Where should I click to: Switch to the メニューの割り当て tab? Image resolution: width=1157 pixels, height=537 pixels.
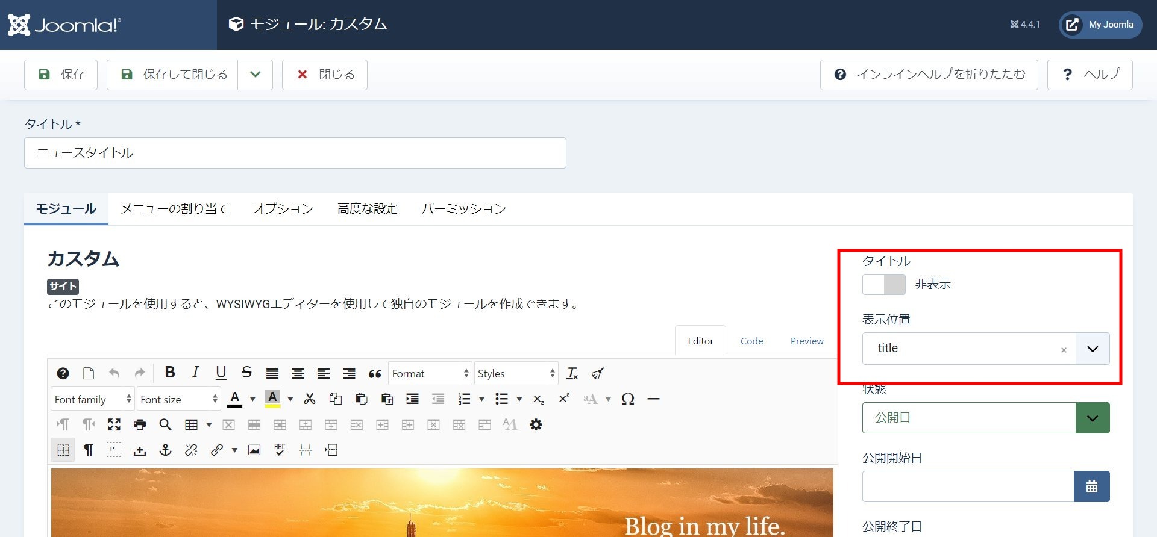pyautogui.click(x=174, y=209)
